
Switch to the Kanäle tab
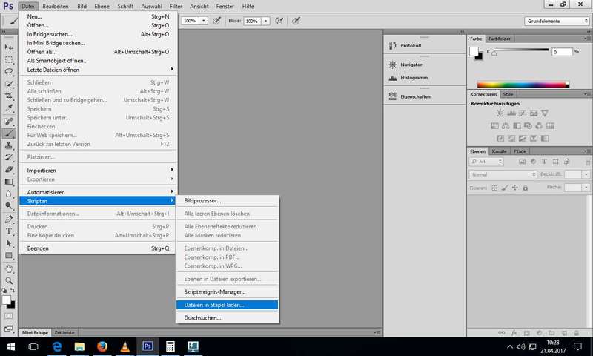pyautogui.click(x=499, y=151)
